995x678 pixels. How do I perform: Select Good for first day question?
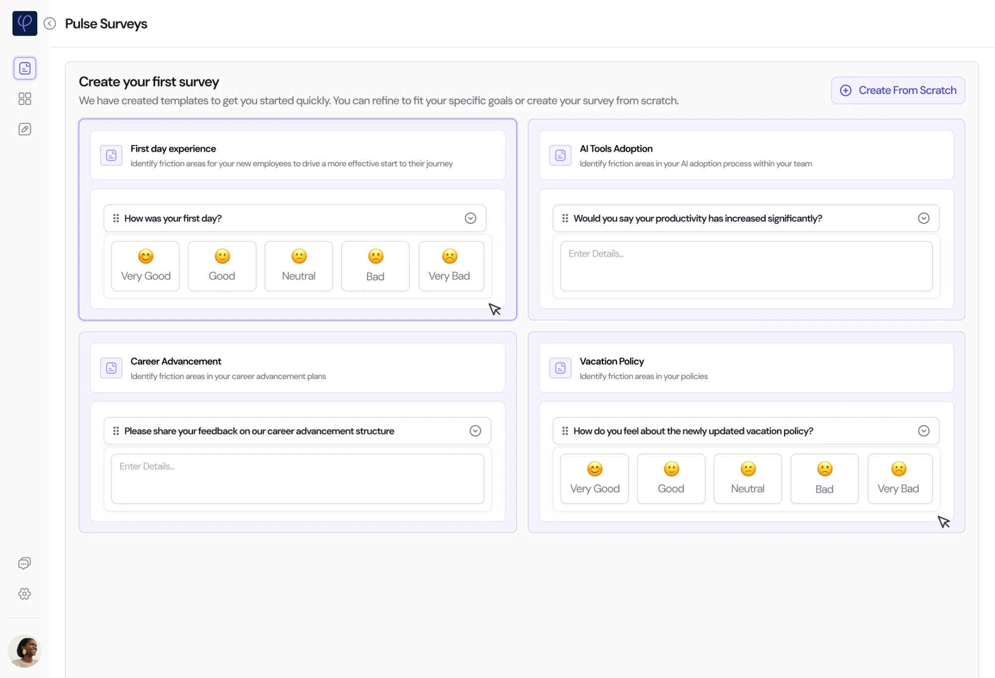point(222,266)
